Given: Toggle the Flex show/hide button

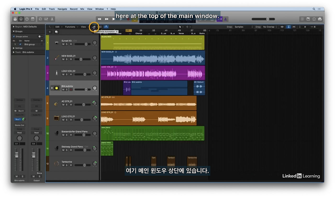Looking at the screenshot, I should tap(100, 27).
